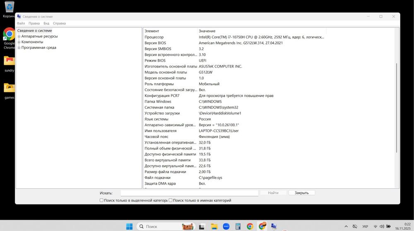
Task: Enable search only in category names checkbox
Action: [171, 200]
